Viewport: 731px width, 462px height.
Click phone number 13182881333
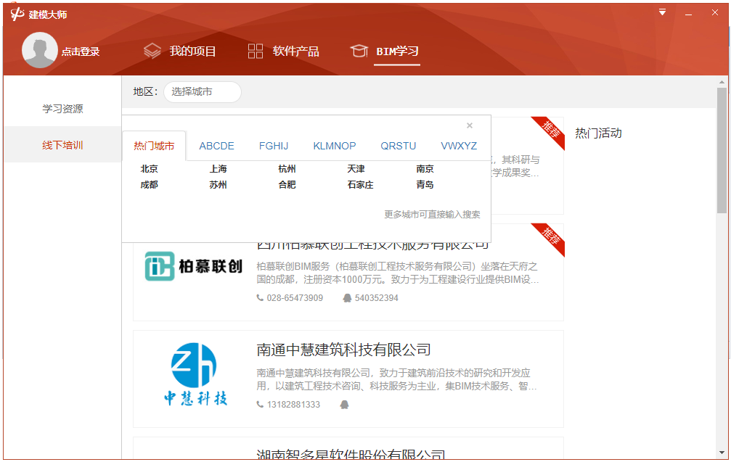(x=293, y=404)
